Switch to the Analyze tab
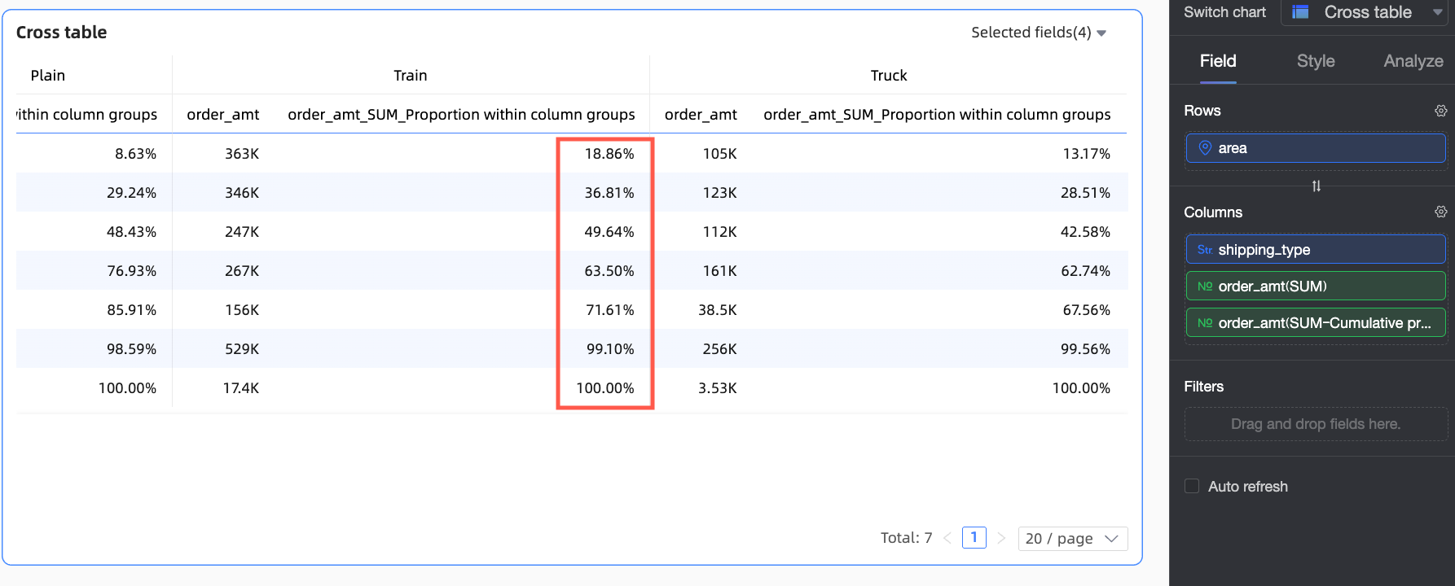 [1413, 61]
